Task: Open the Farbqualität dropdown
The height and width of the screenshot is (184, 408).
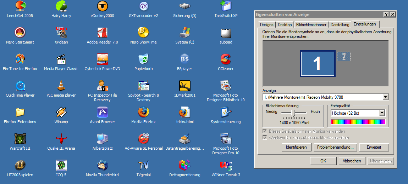Action: point(382,113)
